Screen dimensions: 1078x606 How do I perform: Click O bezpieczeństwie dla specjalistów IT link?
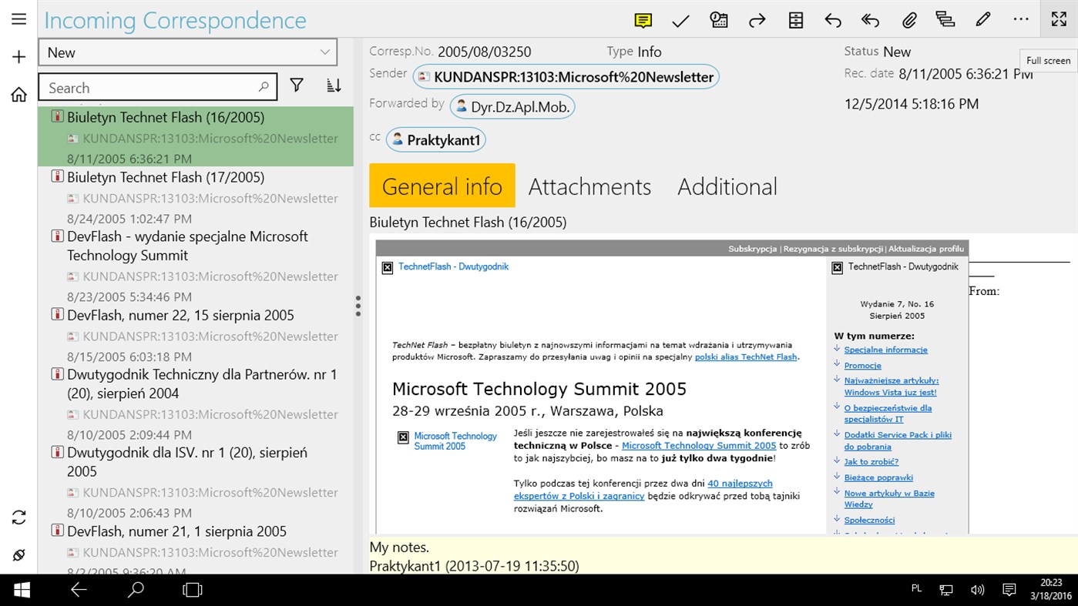(888, 413)
